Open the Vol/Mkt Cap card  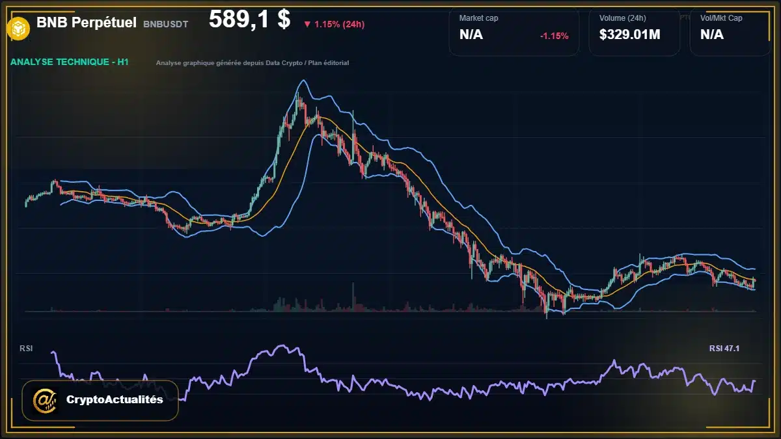(730, 32)
